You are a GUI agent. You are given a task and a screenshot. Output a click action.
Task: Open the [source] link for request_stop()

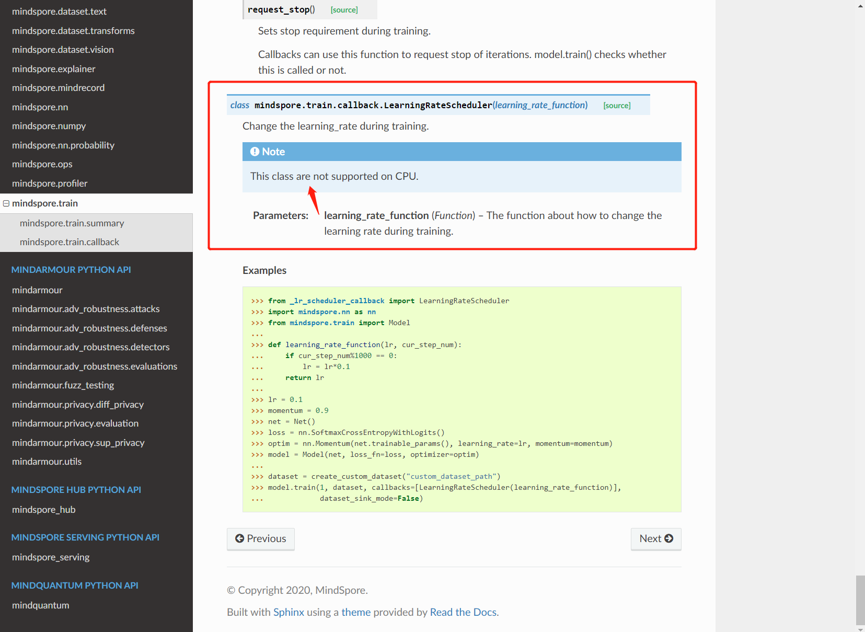point(344,10)
